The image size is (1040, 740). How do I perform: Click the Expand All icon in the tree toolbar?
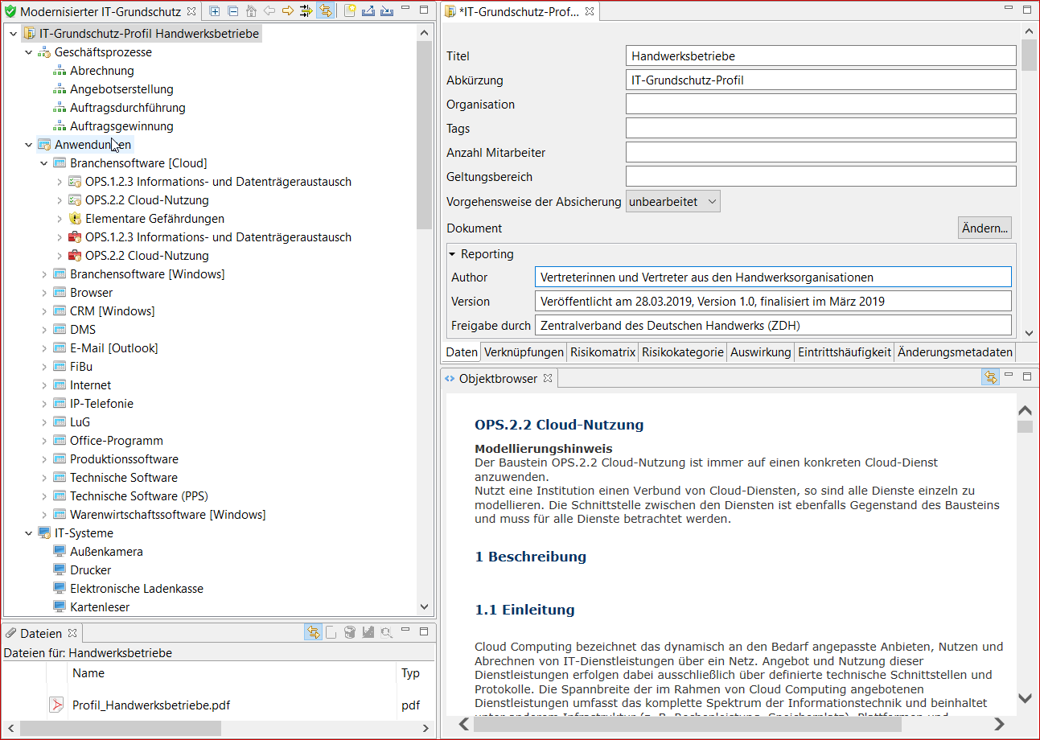click(214, 11)
